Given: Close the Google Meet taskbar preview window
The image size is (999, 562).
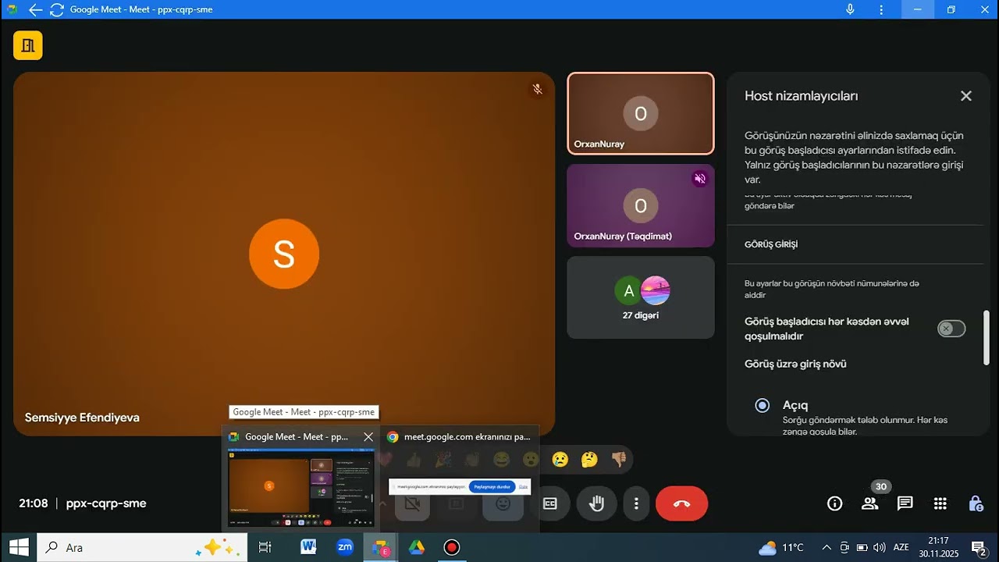Looking at the screenshot, I should [368, 437].
